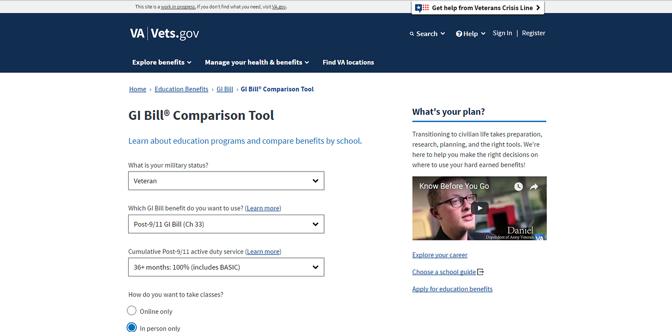Click the Help question mark icon
This screenshot has height=332, width=672.
tap(459, 34)
